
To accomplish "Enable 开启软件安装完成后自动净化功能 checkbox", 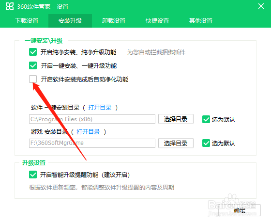I will [33, 79].
